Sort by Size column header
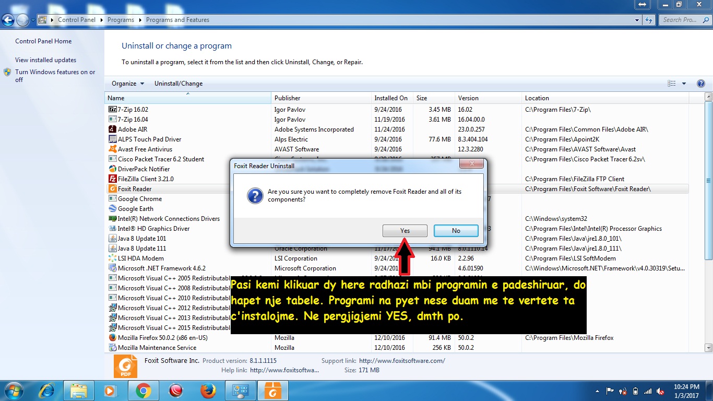The image size is (713, 401). coord(434,98)
